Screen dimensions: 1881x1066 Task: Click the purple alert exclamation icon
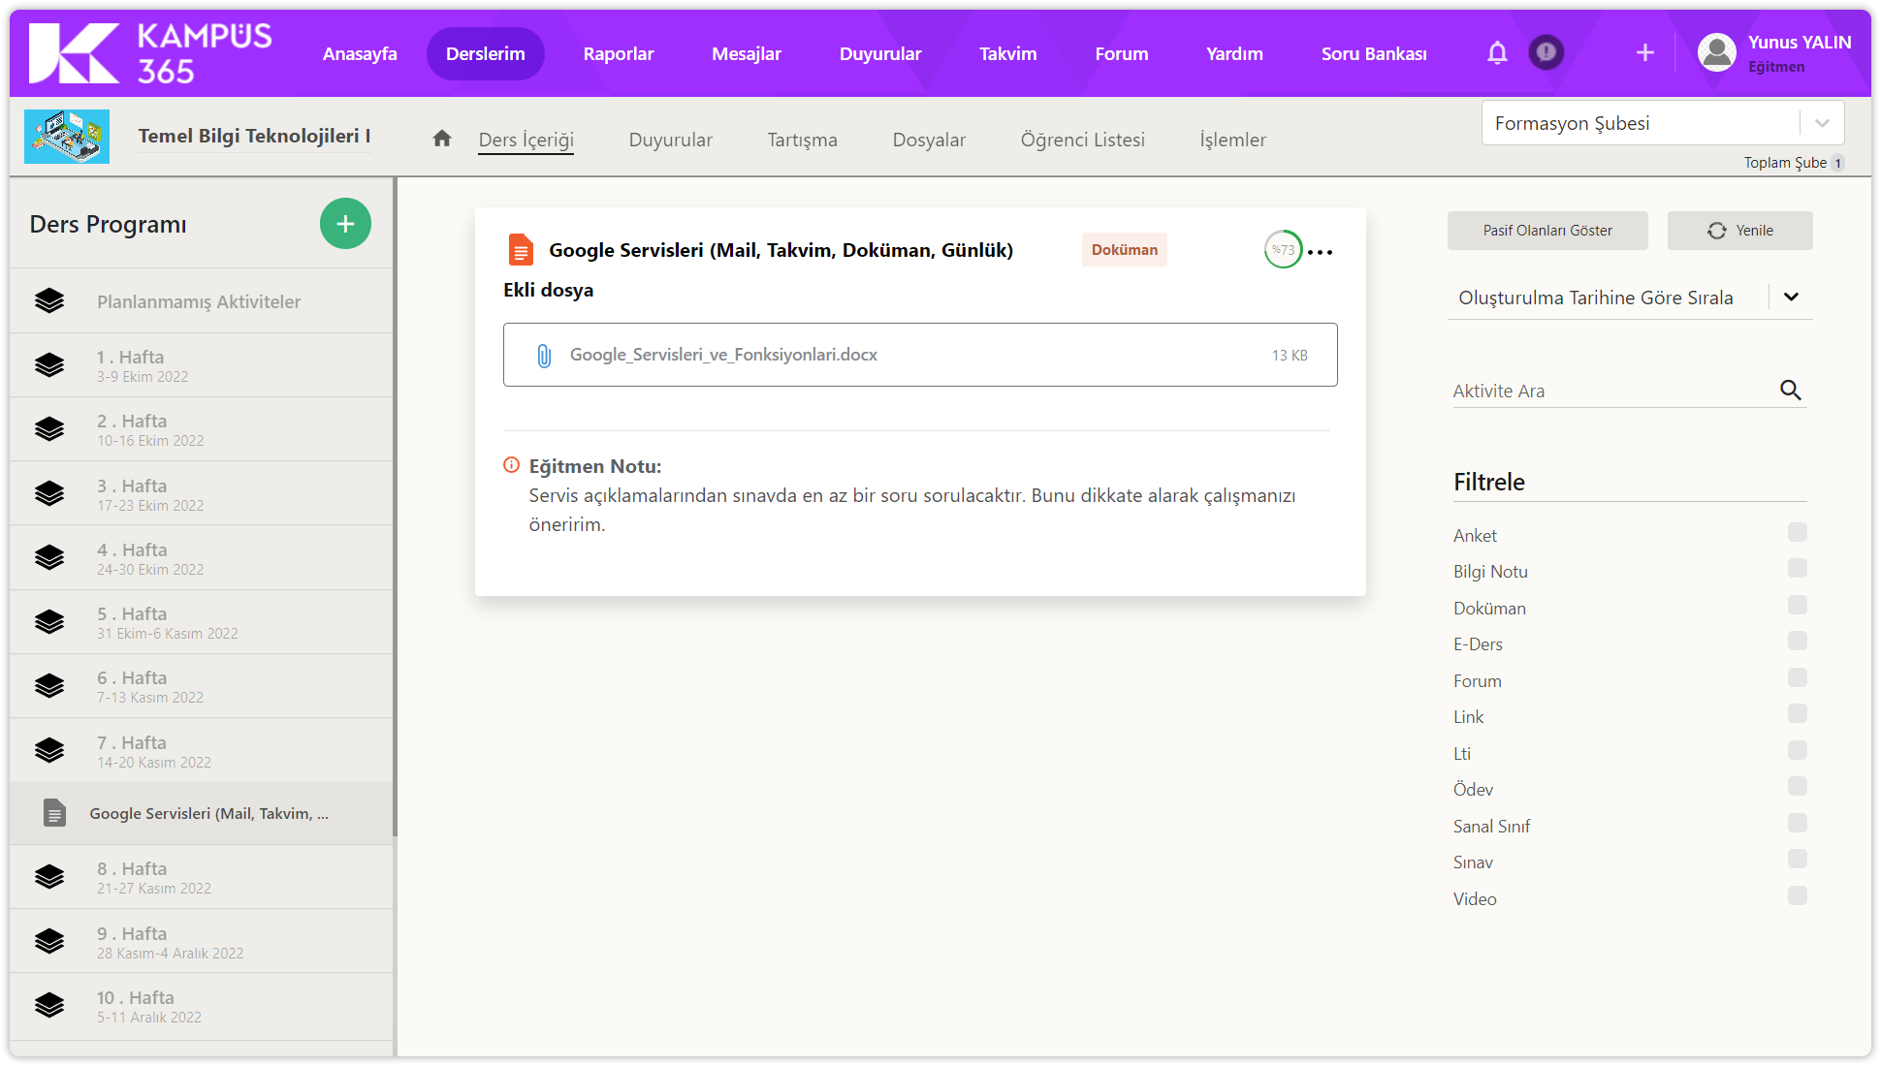point(1546,52)
